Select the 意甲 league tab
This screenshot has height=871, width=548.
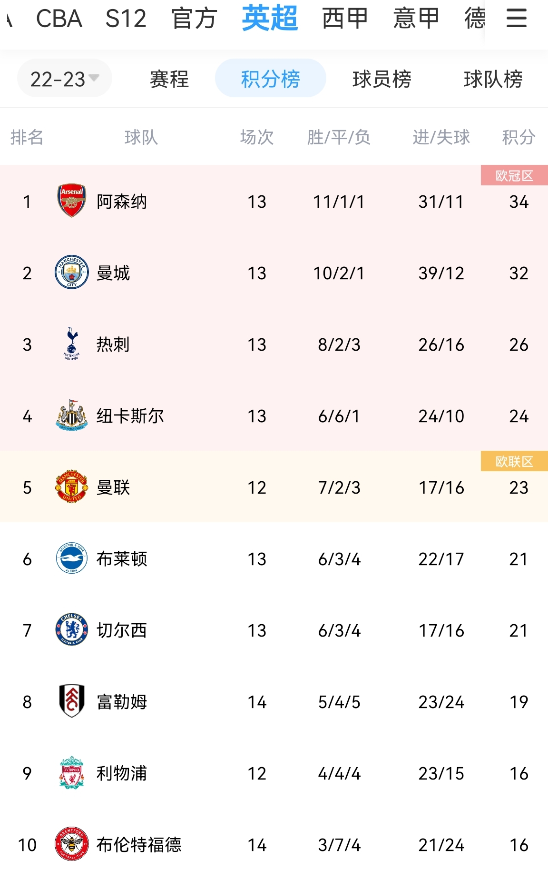pos(417,18)
